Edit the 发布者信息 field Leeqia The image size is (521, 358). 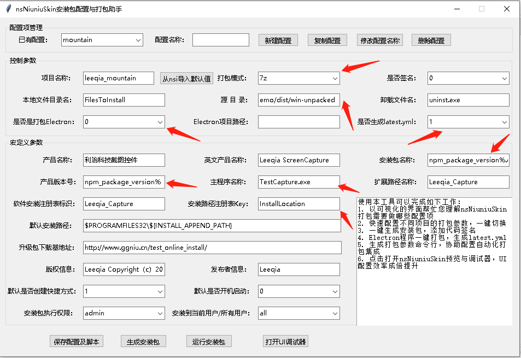point(298,269)
